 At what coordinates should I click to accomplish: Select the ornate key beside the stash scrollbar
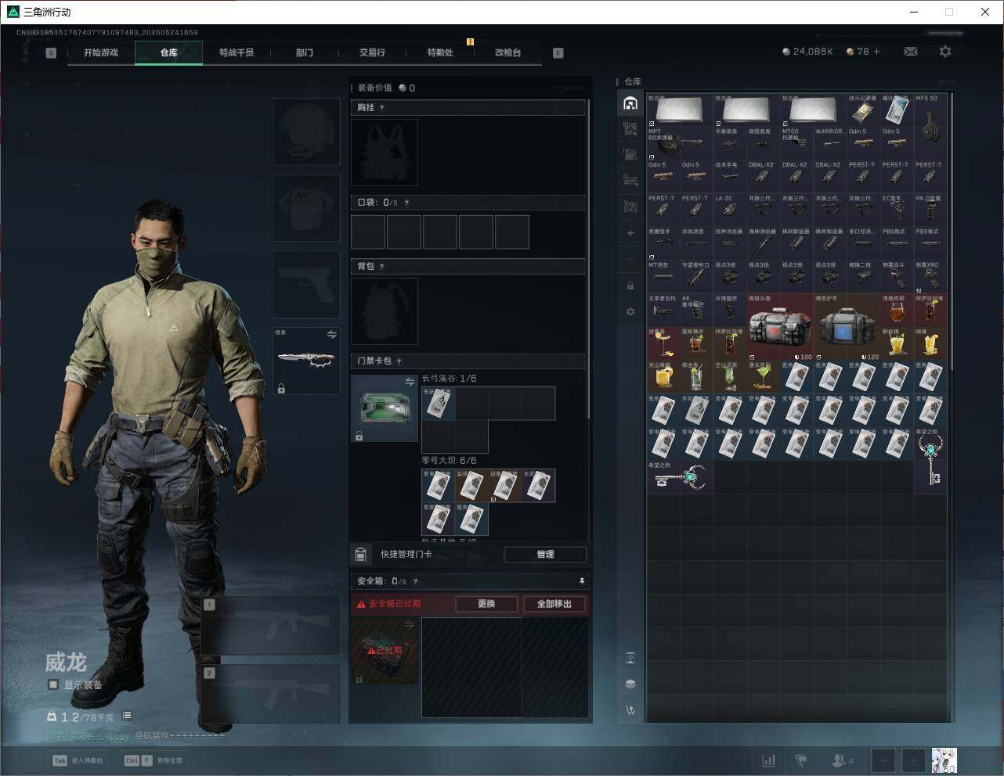click(930, 459)
